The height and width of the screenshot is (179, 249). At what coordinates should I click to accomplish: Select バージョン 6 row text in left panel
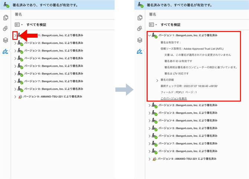54,74
